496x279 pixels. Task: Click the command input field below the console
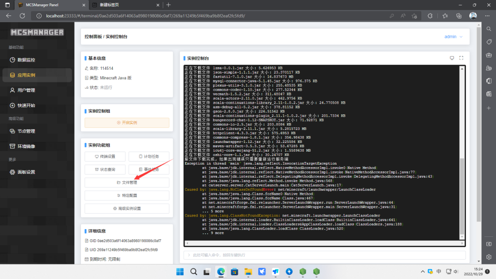point(325,255)
